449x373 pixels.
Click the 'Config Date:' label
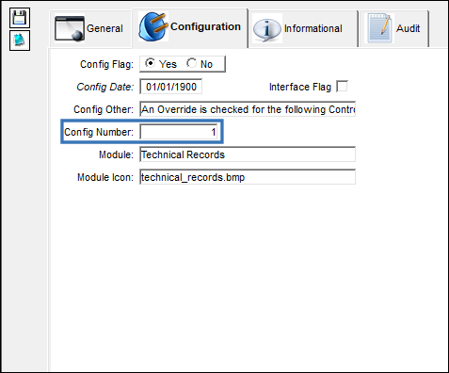coord(105,87)
